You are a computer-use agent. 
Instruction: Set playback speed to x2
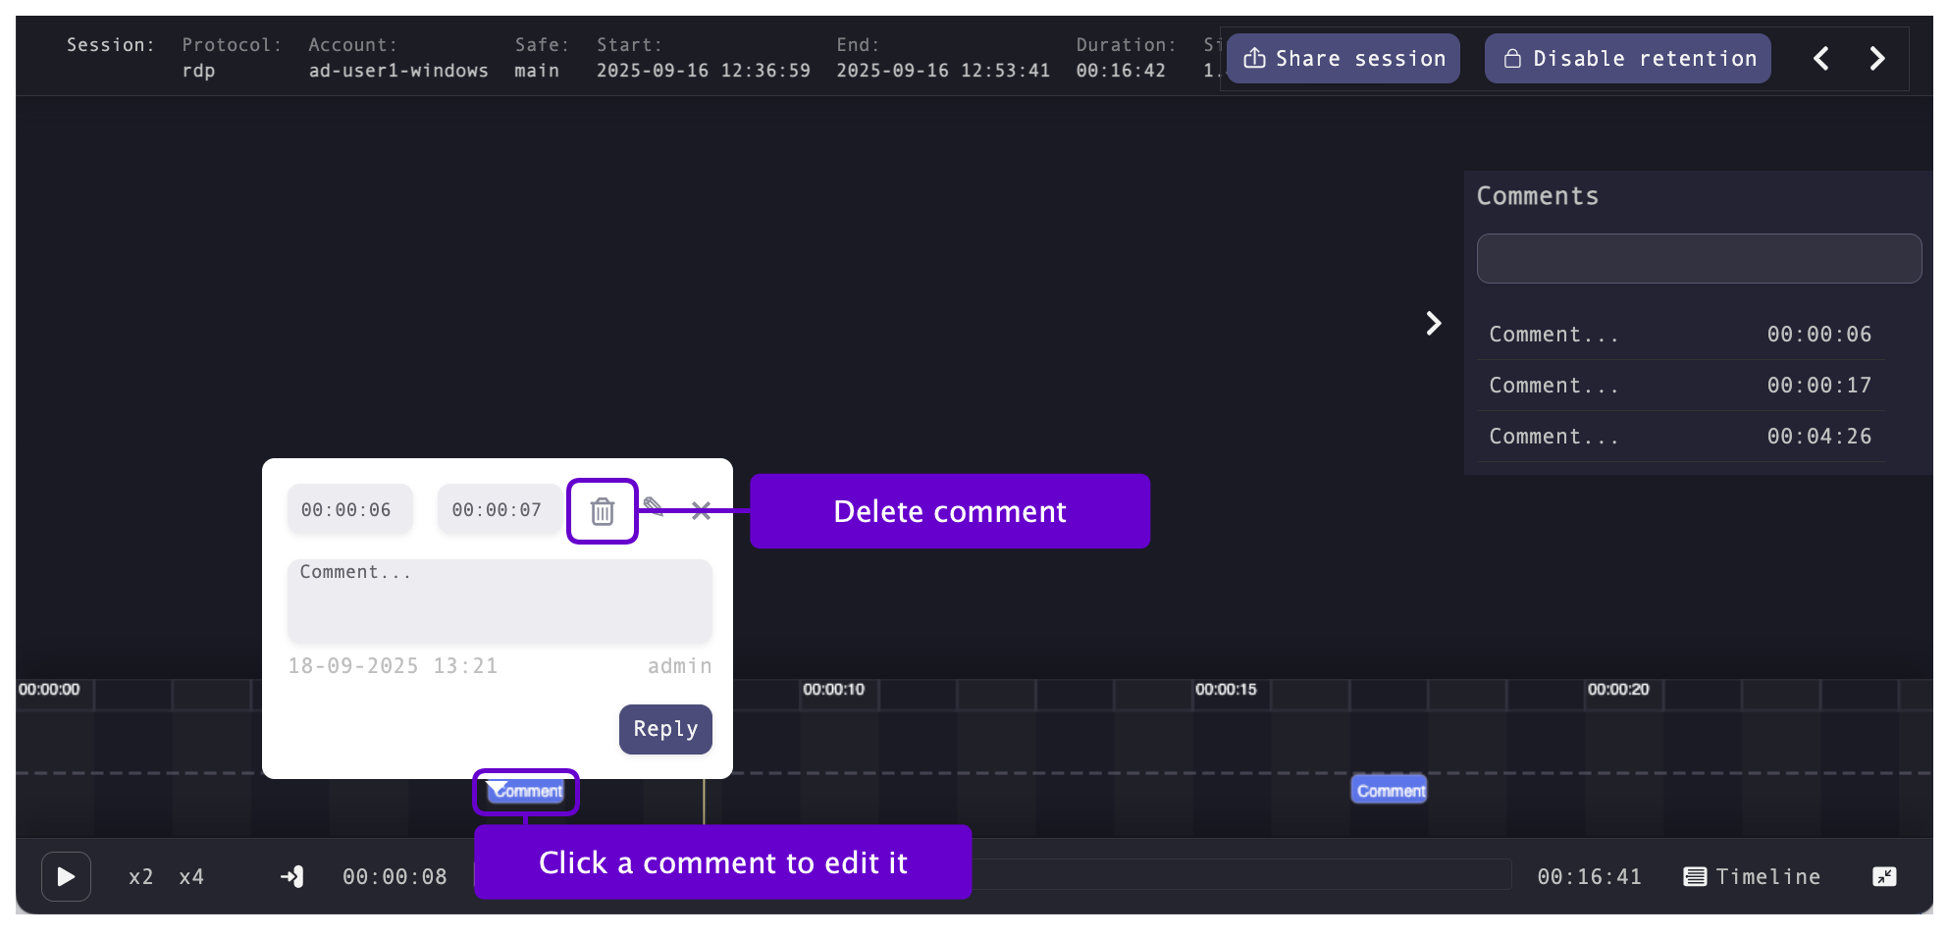141,877
